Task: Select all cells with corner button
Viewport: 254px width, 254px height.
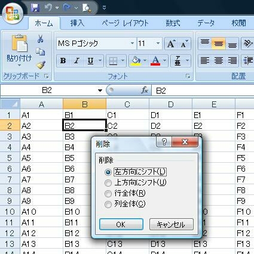Action: (x=10, y=104)
